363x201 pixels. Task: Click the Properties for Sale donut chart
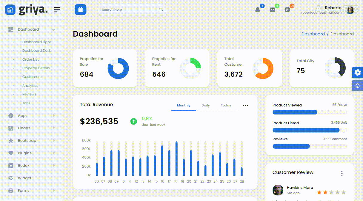118,68
